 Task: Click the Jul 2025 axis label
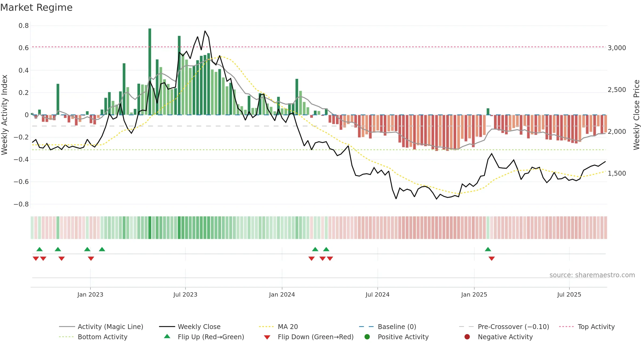pos(569,294)
